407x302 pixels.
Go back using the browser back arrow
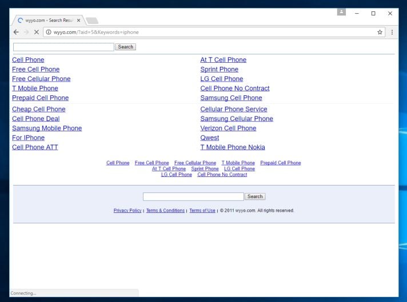coord(16,32)
